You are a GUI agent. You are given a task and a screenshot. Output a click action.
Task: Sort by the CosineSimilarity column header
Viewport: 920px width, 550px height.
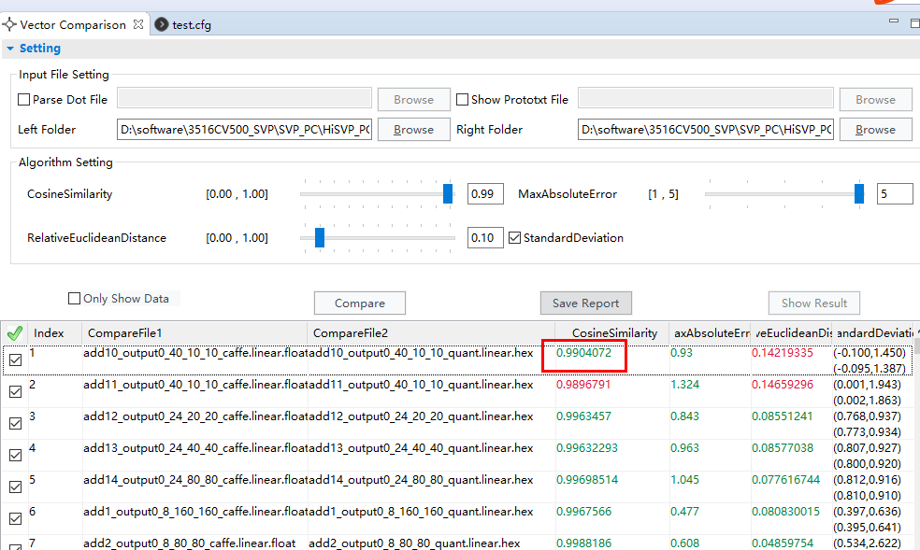point(614,333)
